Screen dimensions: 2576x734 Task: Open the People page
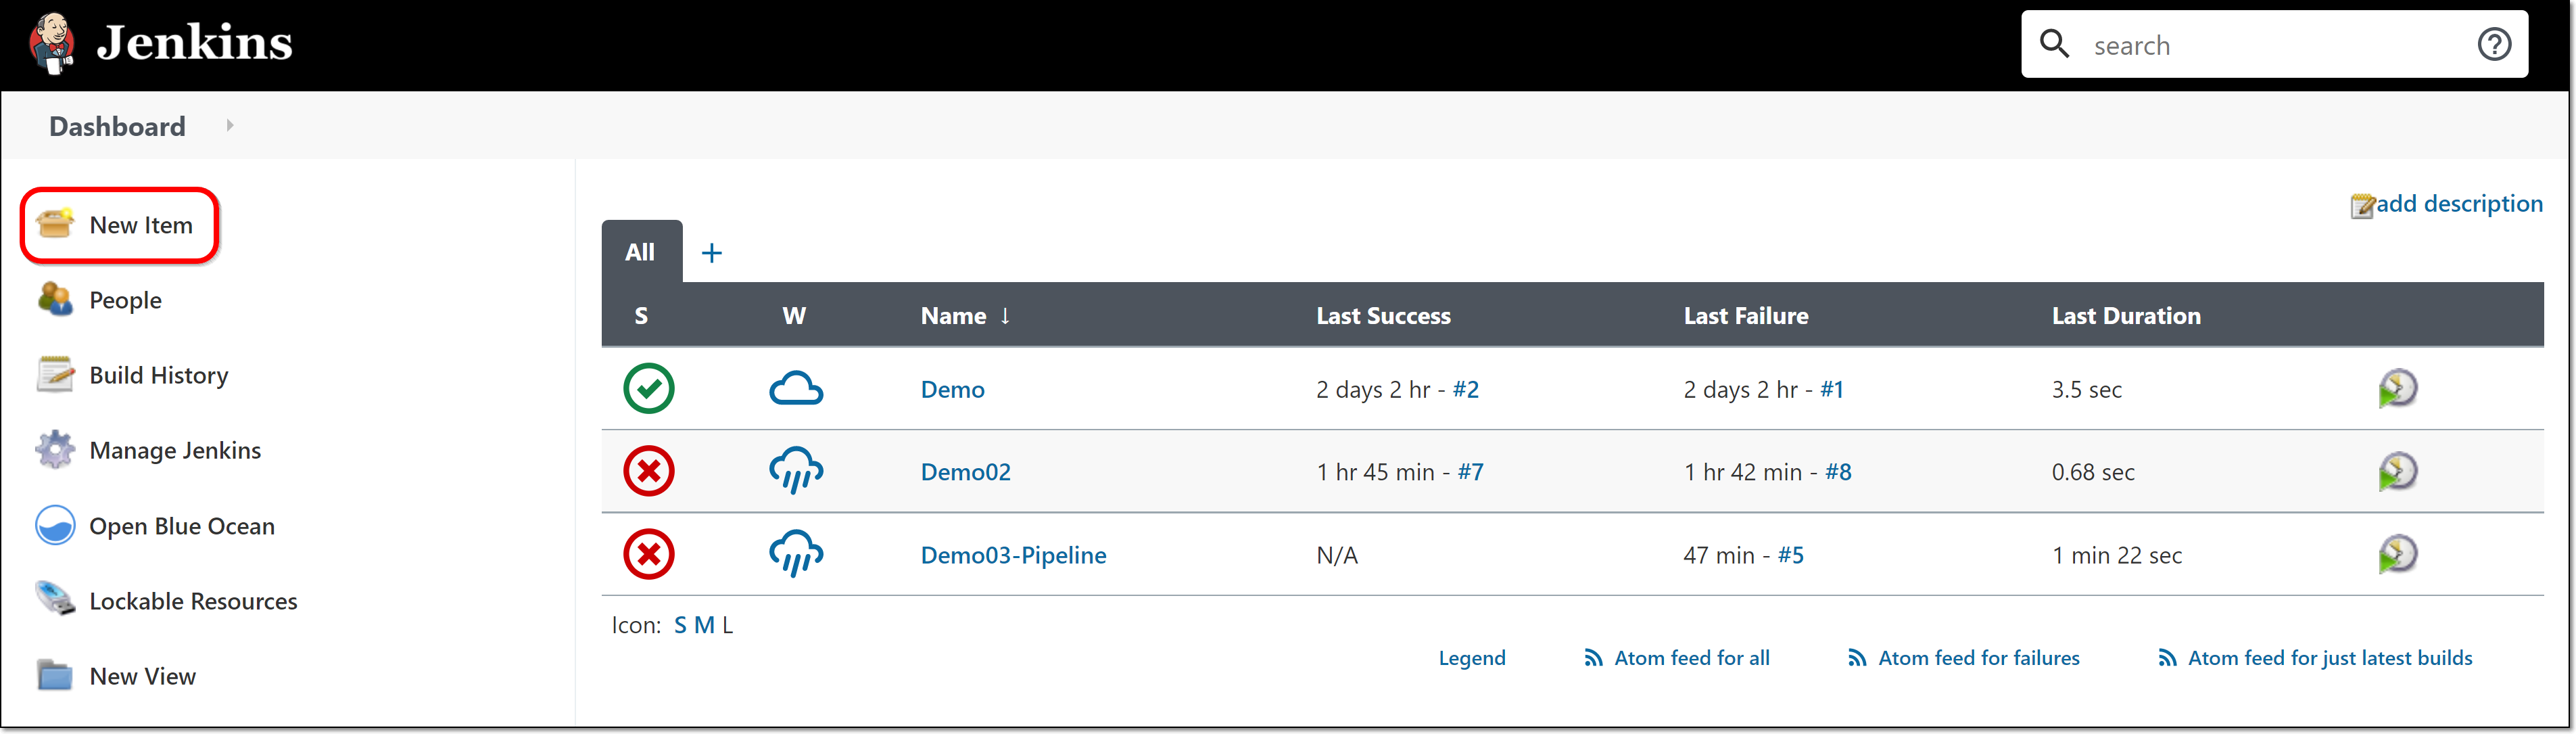[125, 300]
